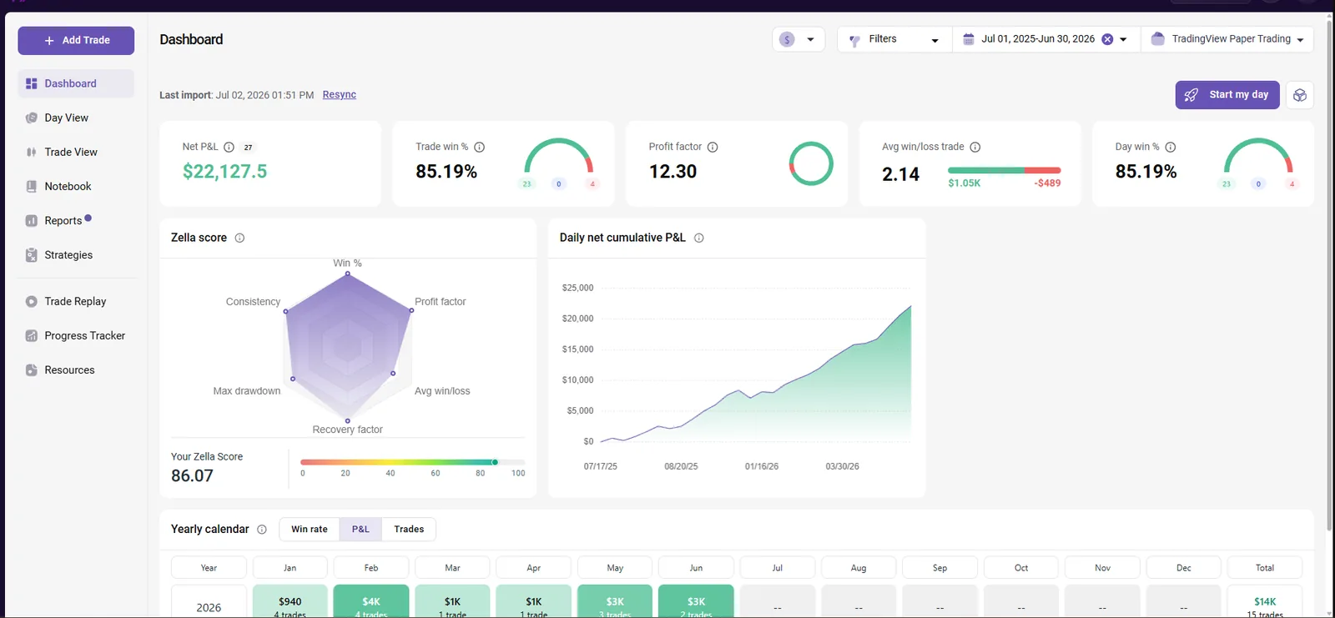Click Day win % info icon
1335x618 pixels.
click(1171, 147)
